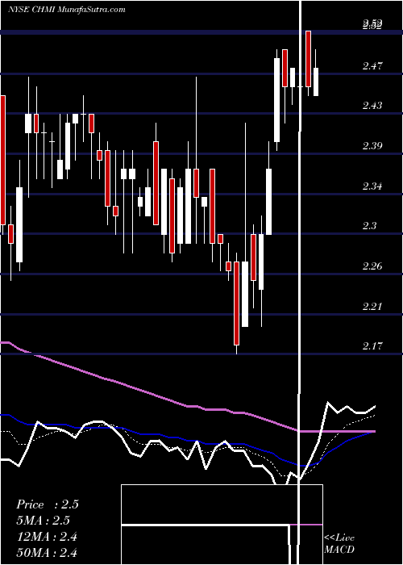Click the 2.39 price axis label

[372, 146]
